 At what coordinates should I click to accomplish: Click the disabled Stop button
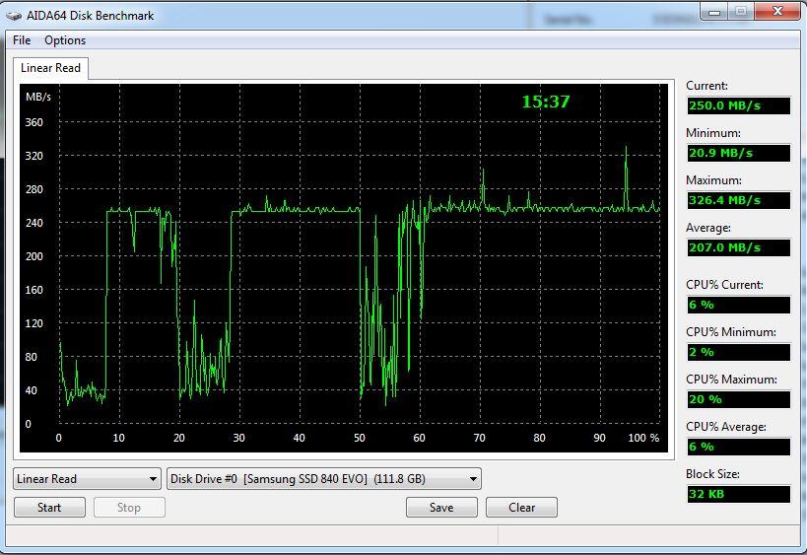click(129, 508)
